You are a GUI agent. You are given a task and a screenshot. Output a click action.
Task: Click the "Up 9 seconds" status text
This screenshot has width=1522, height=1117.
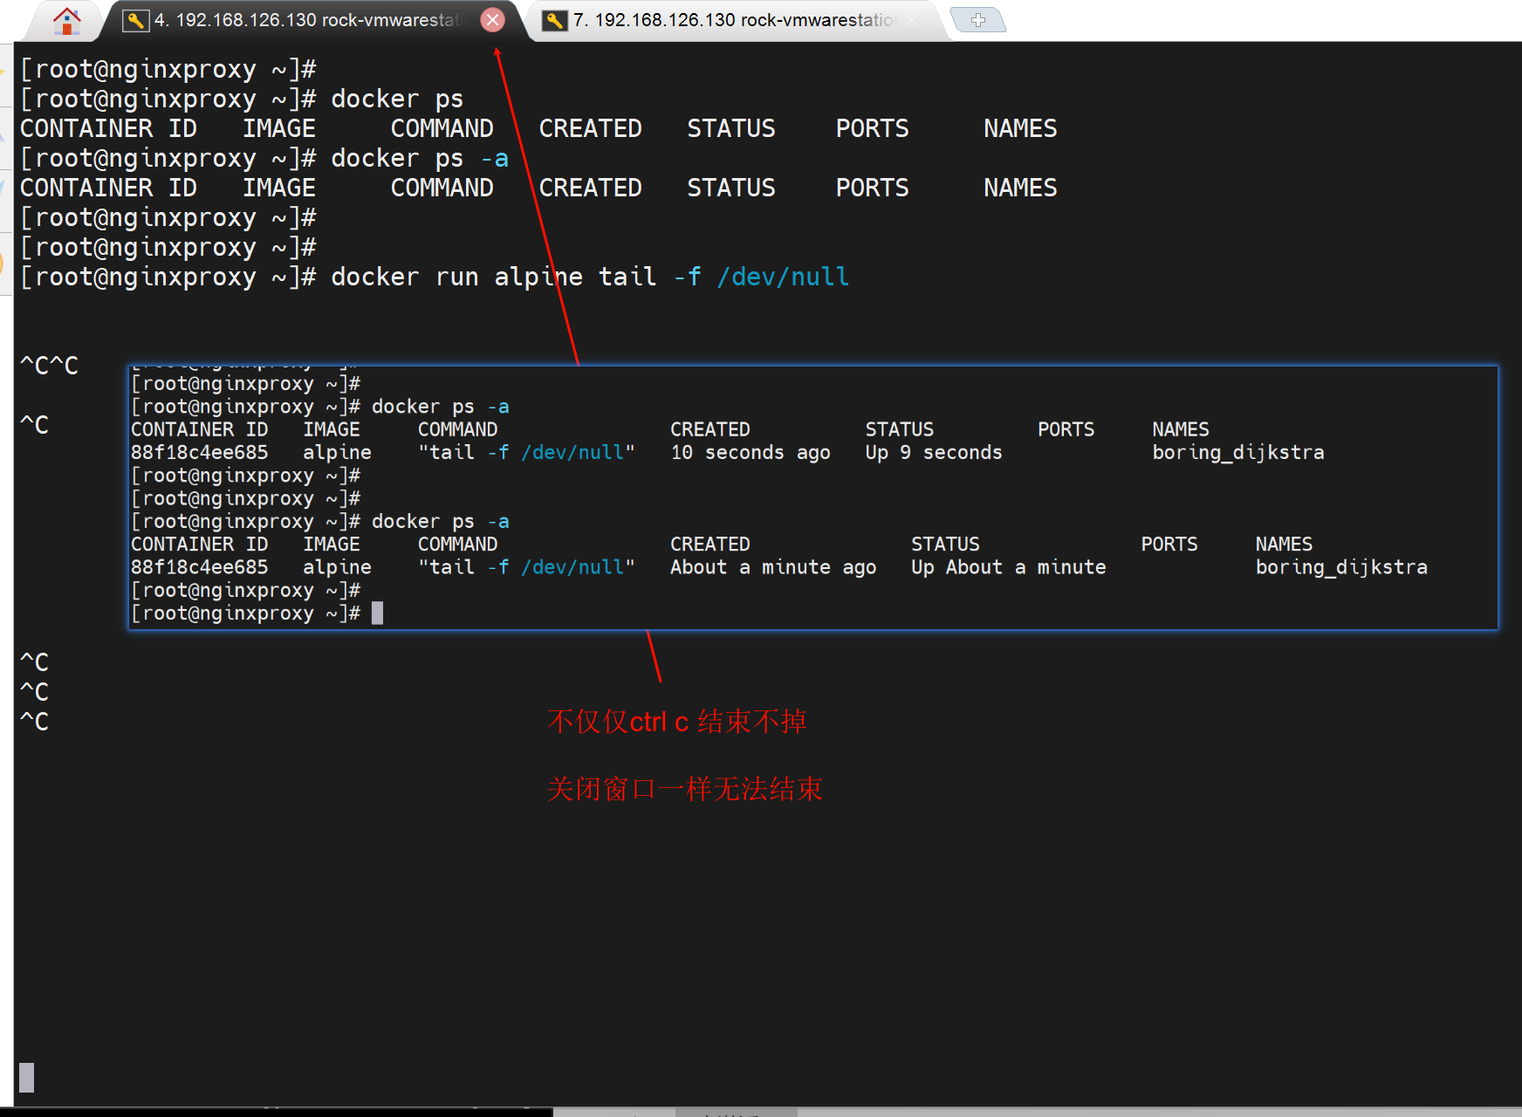(933, 452)
